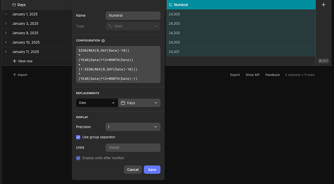Click the calendar icon in Days header
The height and width of the screenshot is (184, 334).
pos(14,5)
